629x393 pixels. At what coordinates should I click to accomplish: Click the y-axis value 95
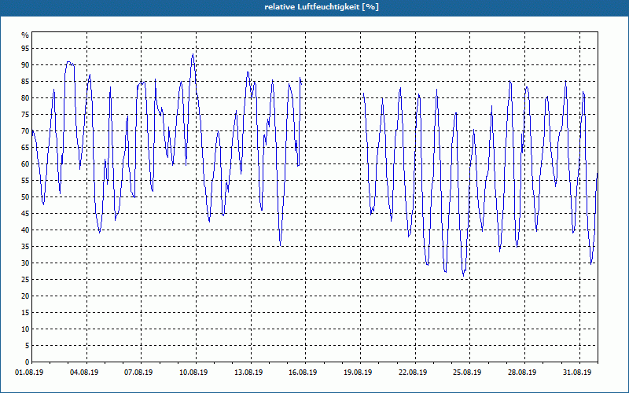(25, 49)
